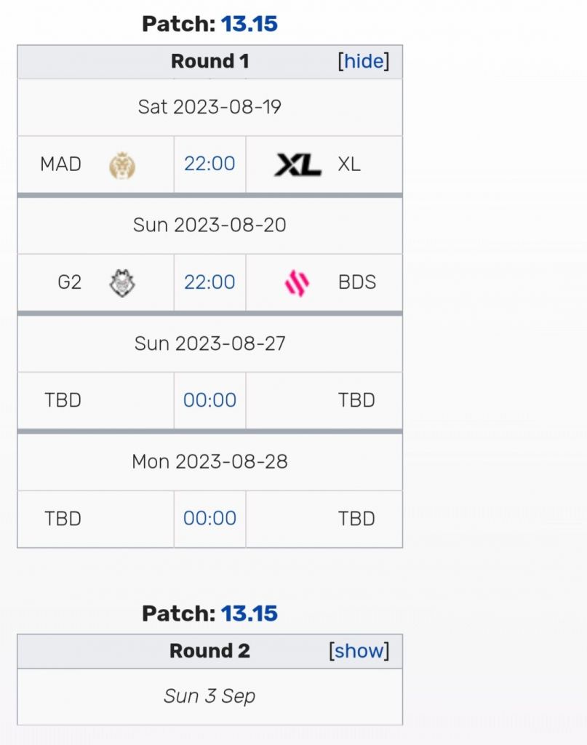Expand Round 2 using the show link
This screenshot has height=745, width=587.
359,650
